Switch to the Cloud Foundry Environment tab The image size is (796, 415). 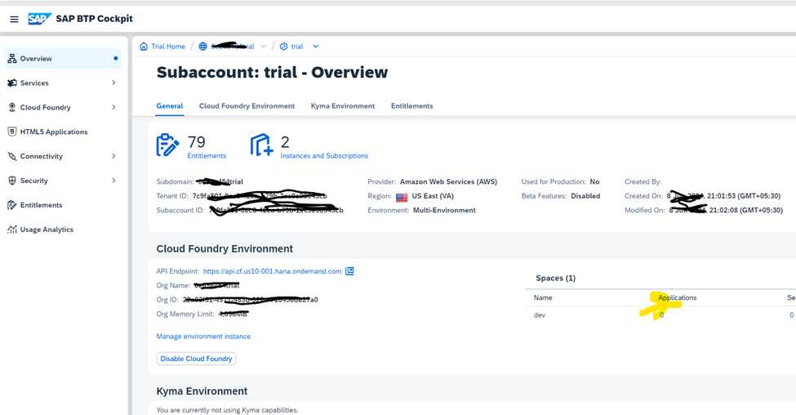coord(247,105)
